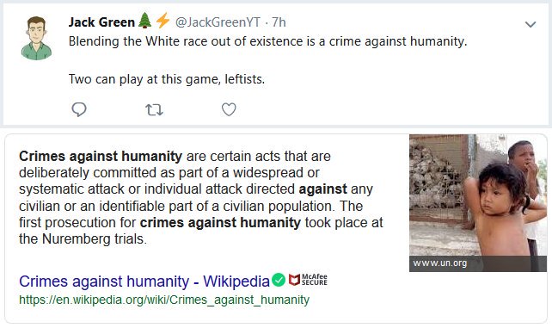Retweet the Jack Green post
The height and width of the screenshot is (328, 552).
(154, 110)
